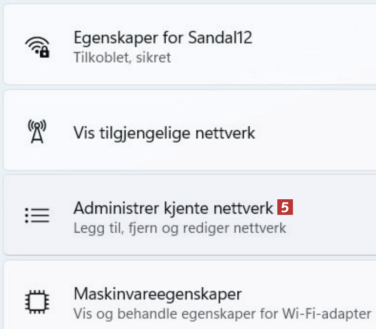Select the Sandal12 properties card
This screenshot has width=376, height=329.
tap(268, 45)
